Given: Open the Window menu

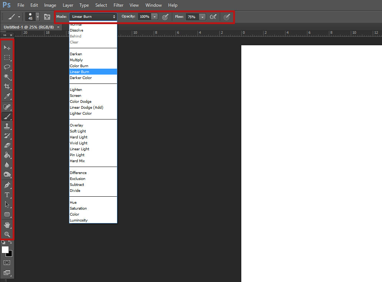Looking at the screenshot, I should click(x=153, y=5).
